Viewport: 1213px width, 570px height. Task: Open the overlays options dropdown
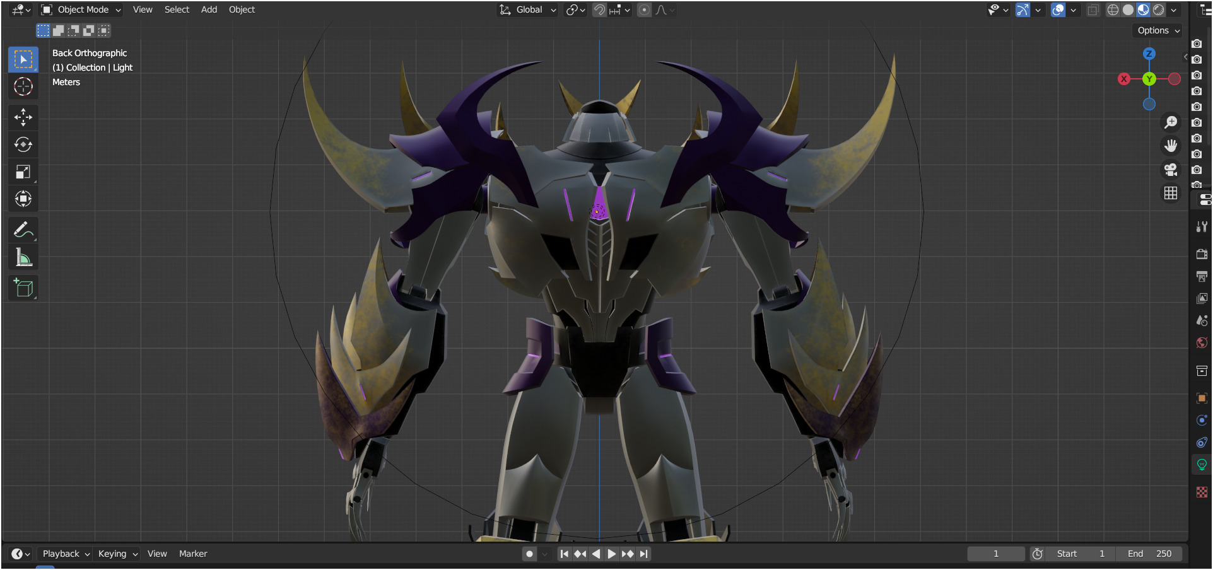[x=1073, y=9]
